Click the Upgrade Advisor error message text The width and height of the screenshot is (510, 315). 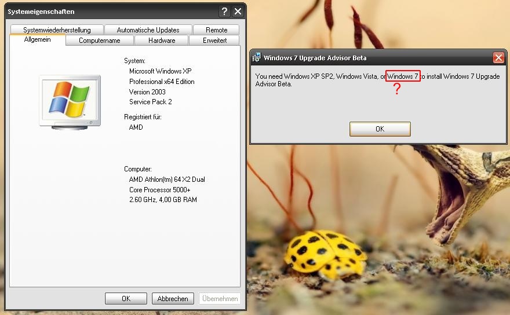point(377,80)
